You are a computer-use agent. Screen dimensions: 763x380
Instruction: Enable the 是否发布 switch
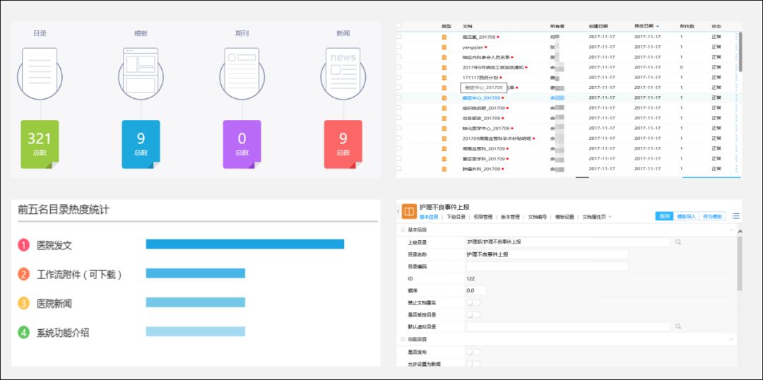click(473, 352)
